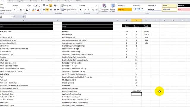Click the Merge & Center button
Screen dimensions: 190x107
tap(69, 10)
